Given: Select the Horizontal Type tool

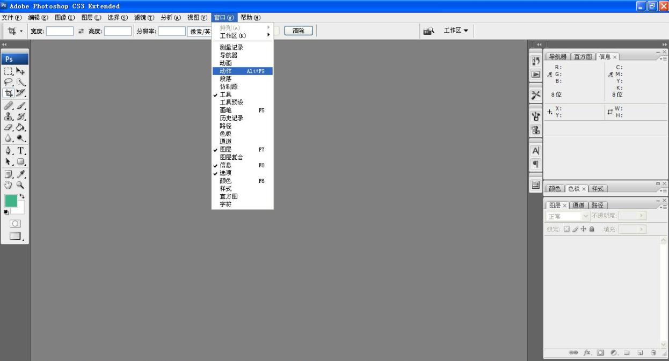Looking at the screenshot, I should [20, 151].
